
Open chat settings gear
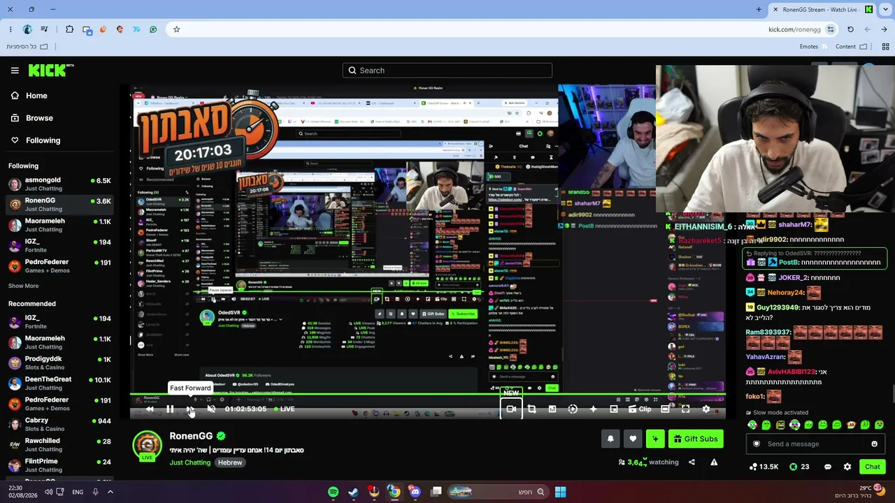(x=847, y=467)
